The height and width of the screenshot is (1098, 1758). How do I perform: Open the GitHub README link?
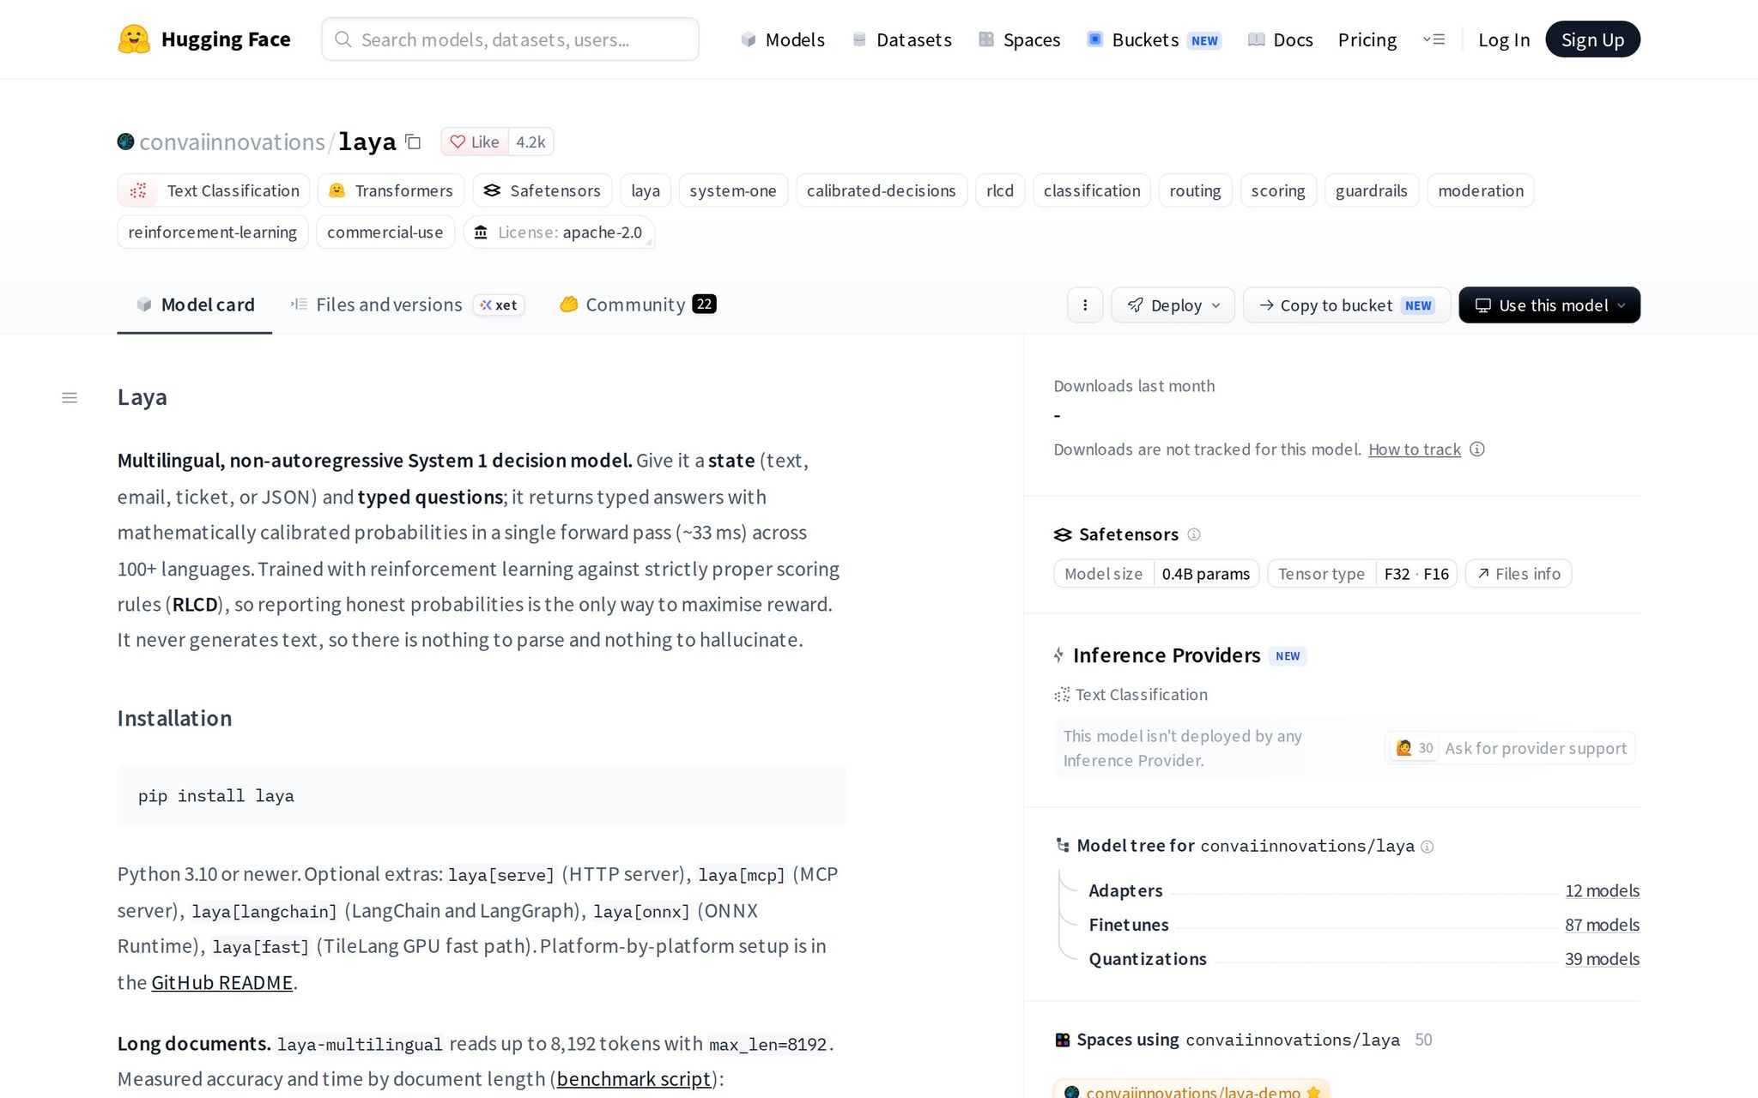point(222,982)
